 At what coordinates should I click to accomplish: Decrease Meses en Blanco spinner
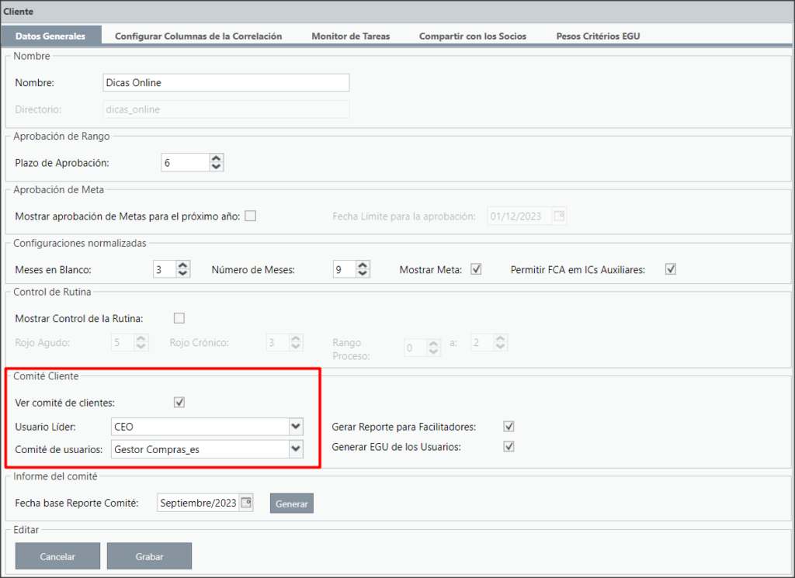coord(183,274)
